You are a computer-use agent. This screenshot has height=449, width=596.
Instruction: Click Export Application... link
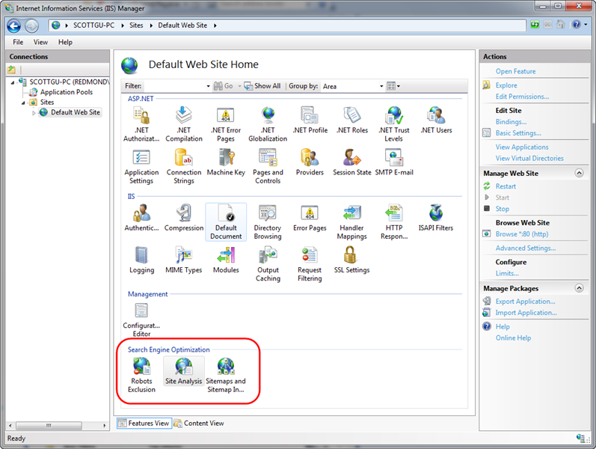(x=525, y=302)
